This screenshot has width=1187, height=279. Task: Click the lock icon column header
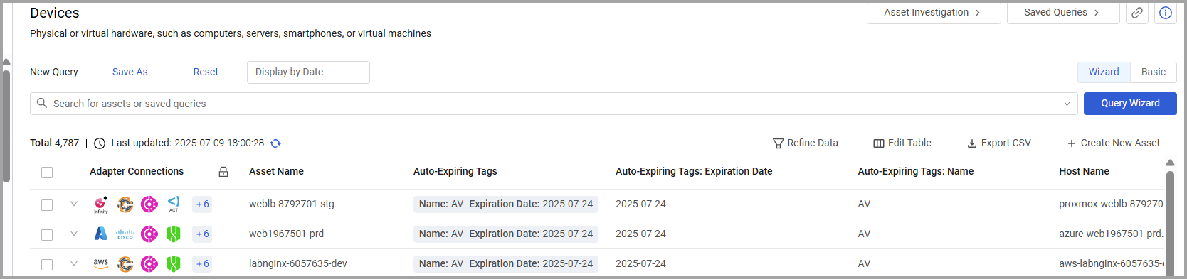[x=223, y=172]
